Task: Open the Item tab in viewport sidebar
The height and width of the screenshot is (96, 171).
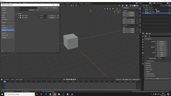Action: tap(140, 9)
